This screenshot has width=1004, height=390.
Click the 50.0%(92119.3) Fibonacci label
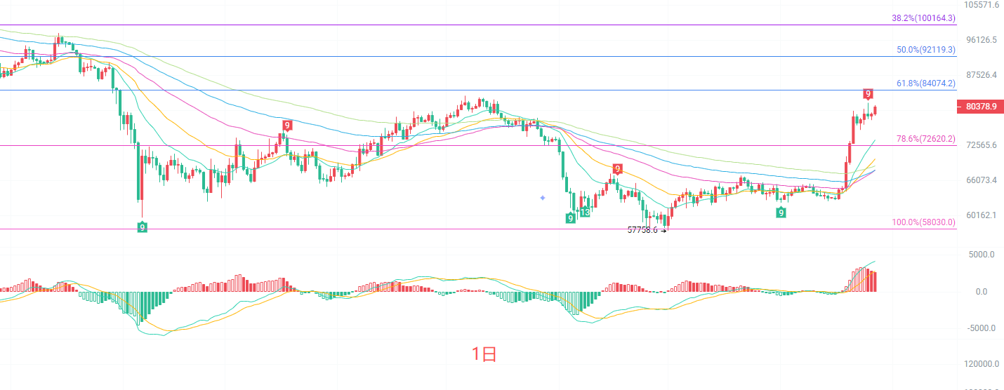pyautogui.click(x=926, y=50)
